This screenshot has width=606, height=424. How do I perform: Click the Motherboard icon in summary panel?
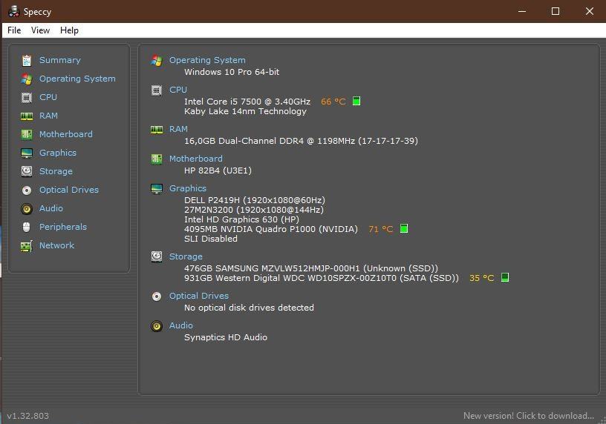tap(157, 159)
